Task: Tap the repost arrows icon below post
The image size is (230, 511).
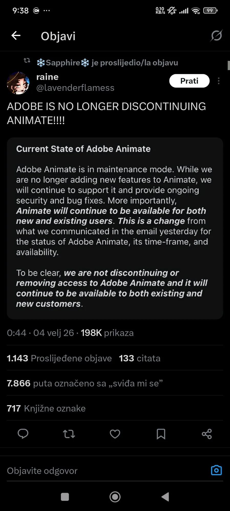Action: click(69, 434)
